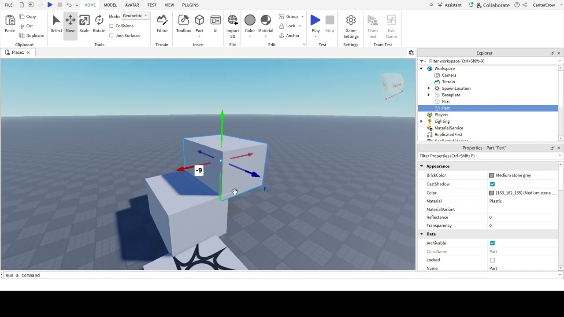This screenshot has width=564, height=317.
Task: Choose the Select tool
Action: coord(56,24)
